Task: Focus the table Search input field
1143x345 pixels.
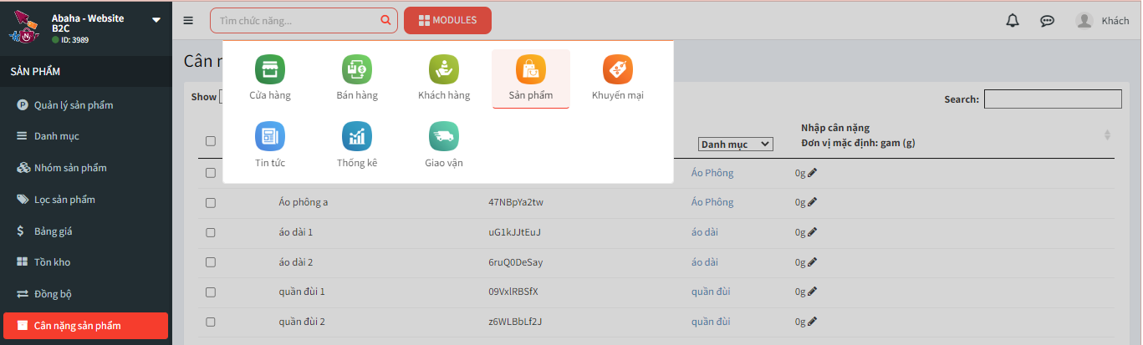Action: [1052, 99]
